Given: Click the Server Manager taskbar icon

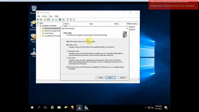Looking at the screenshot, I should click(x=86, y=108).
